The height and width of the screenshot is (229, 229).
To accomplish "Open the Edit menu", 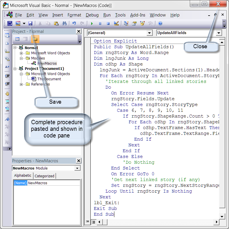I will 30,15.
